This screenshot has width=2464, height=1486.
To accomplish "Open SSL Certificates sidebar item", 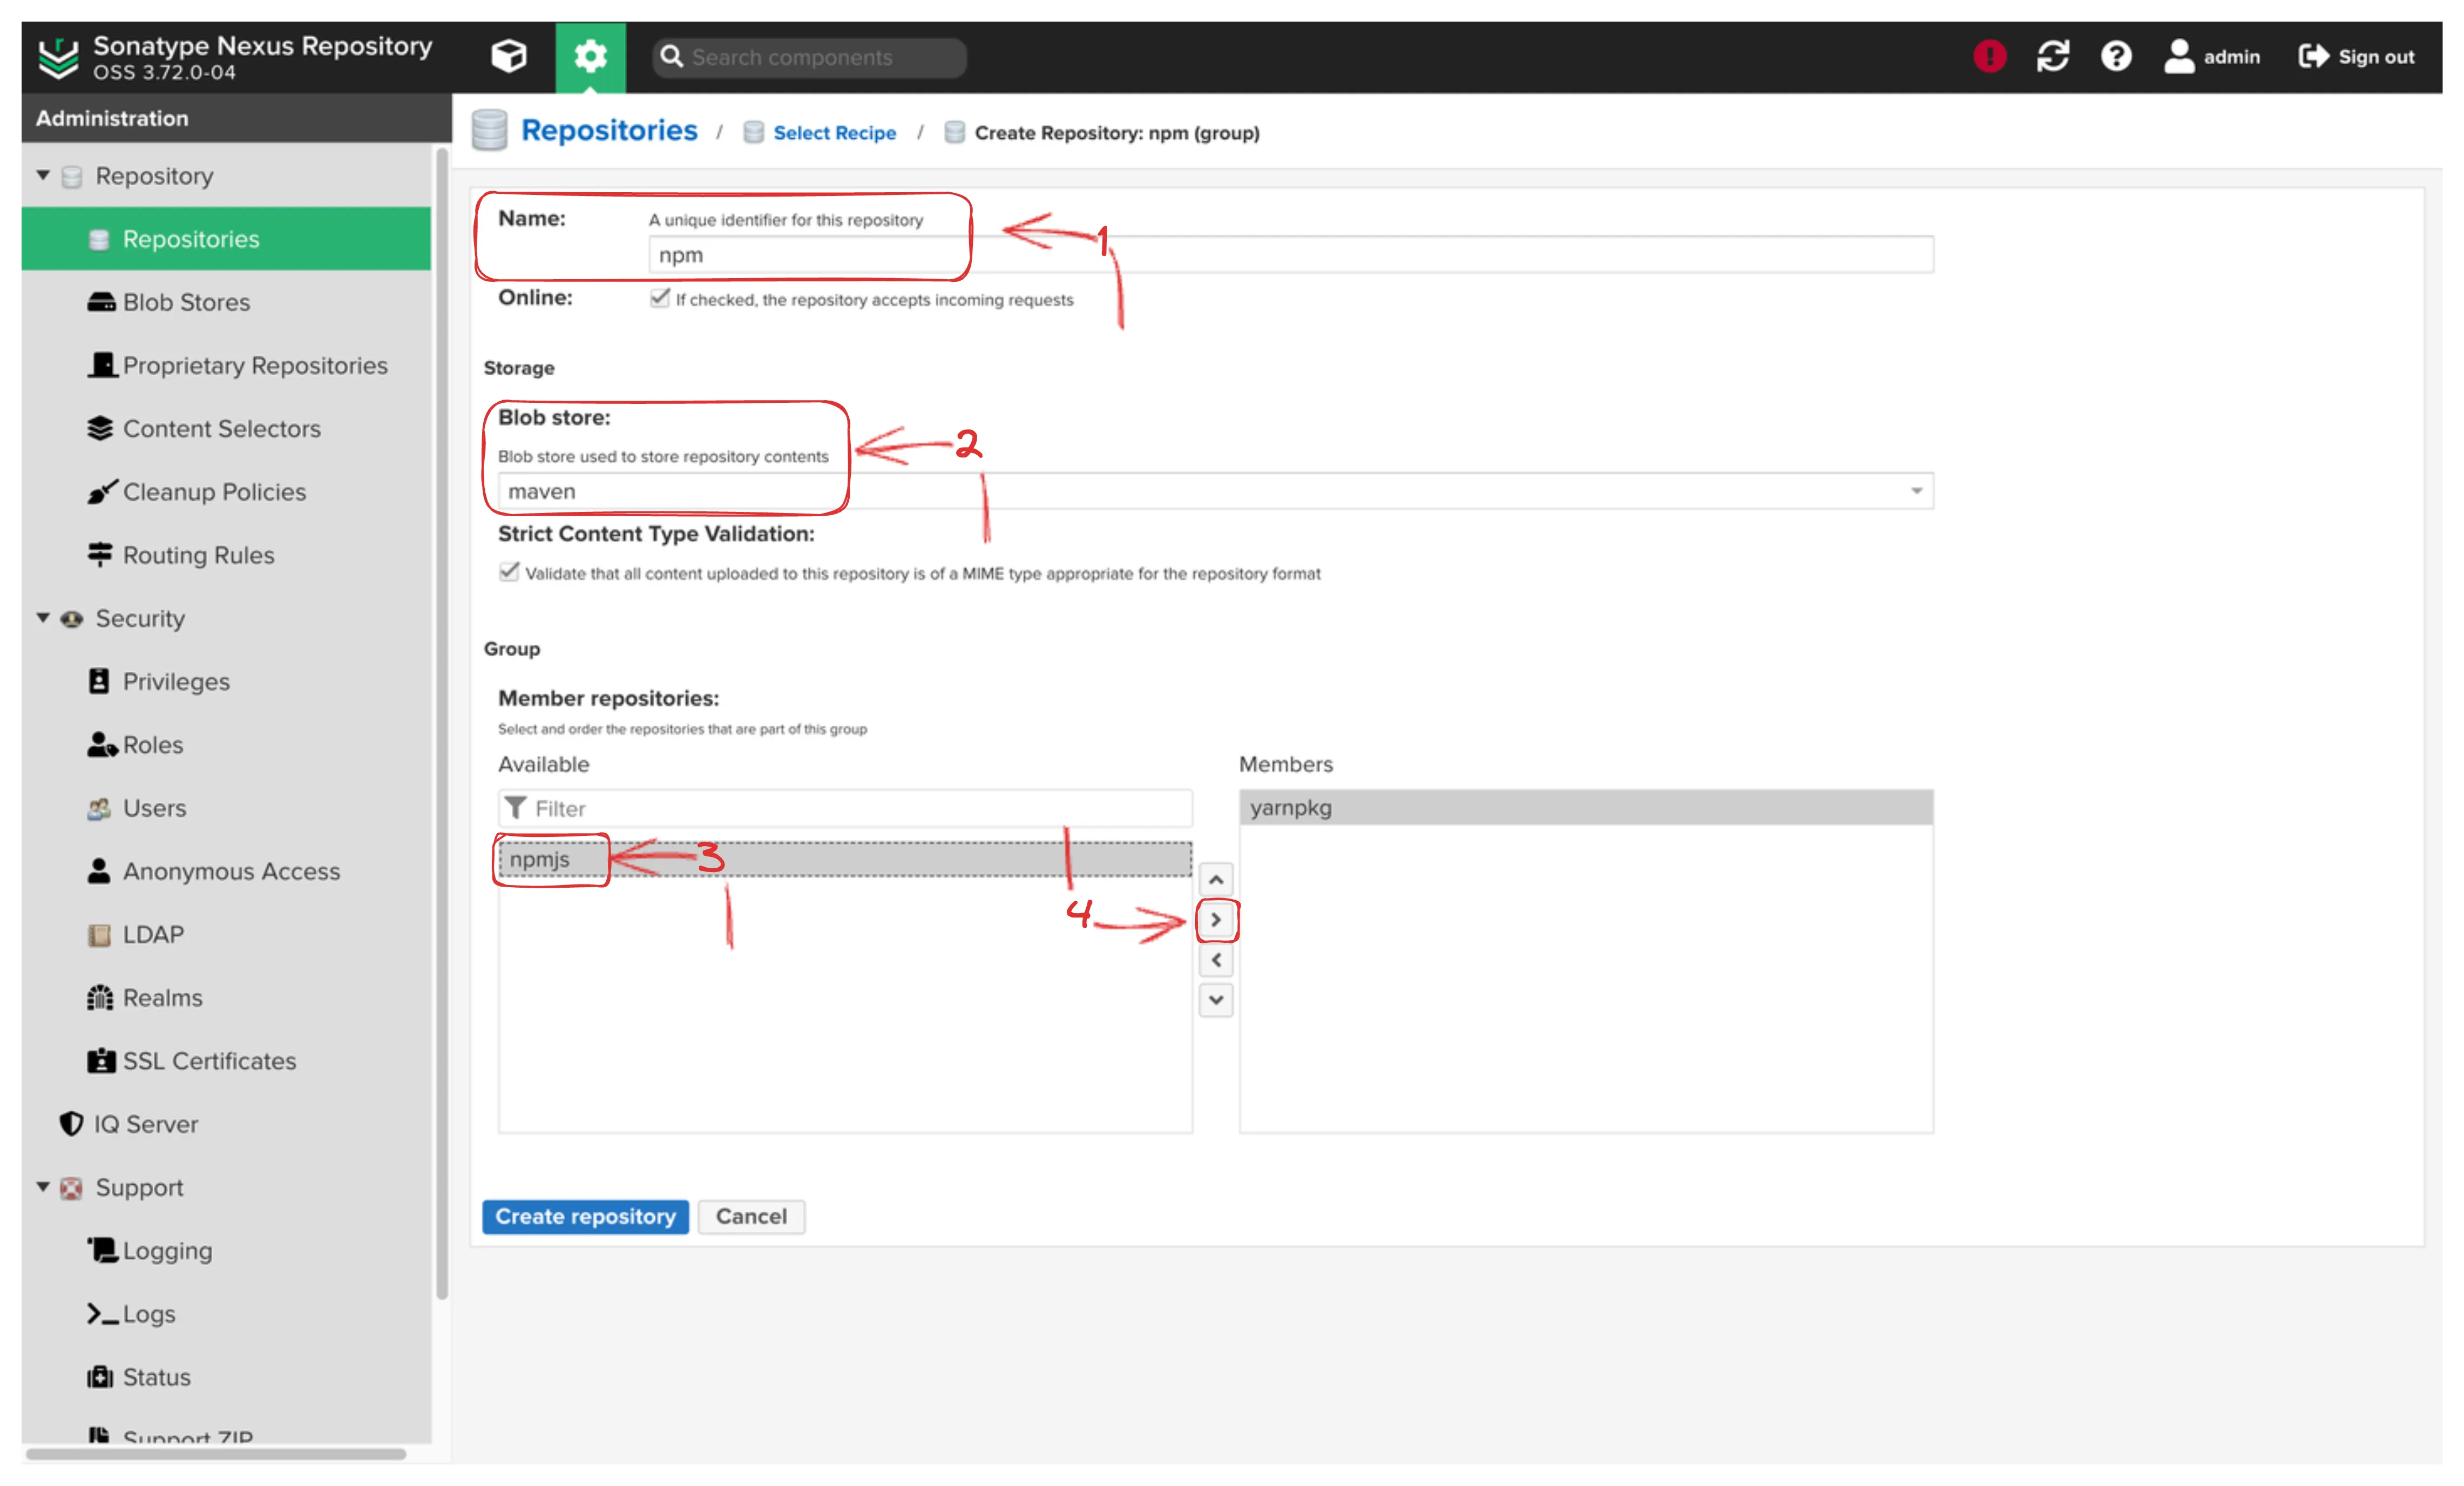I will click(226, 1060).
